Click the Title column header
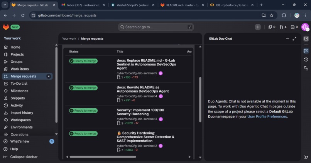The image size is (311, 163). point(120,52)
